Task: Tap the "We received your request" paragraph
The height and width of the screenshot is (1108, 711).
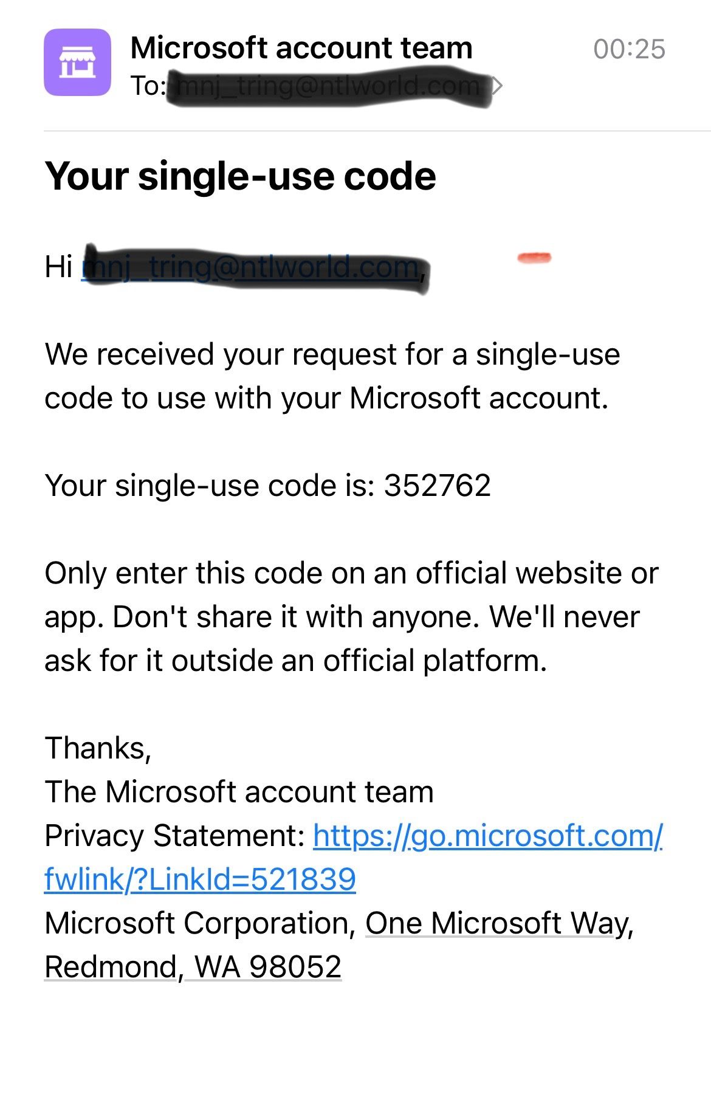Action: click(x=332, y=376)
